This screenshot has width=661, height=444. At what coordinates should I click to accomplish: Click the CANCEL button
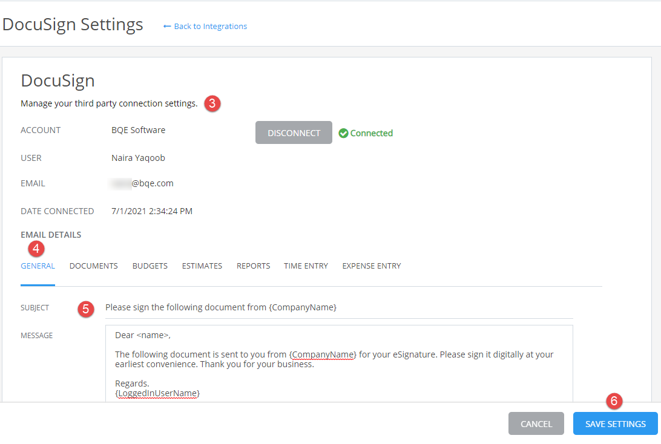click(x=536, y=424)
